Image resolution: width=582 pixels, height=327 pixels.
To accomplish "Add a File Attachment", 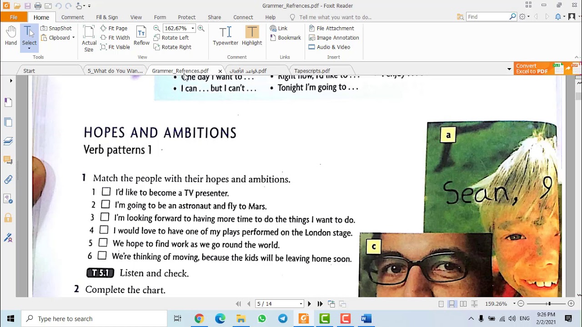I will point(331,28).
